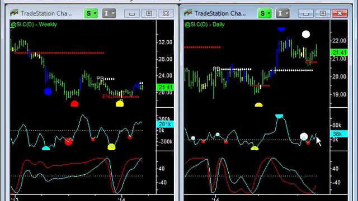Click the TradeStation chart icon in Weekly window title
This screenshot has width=358, height=201.
[x=14, y=13]
